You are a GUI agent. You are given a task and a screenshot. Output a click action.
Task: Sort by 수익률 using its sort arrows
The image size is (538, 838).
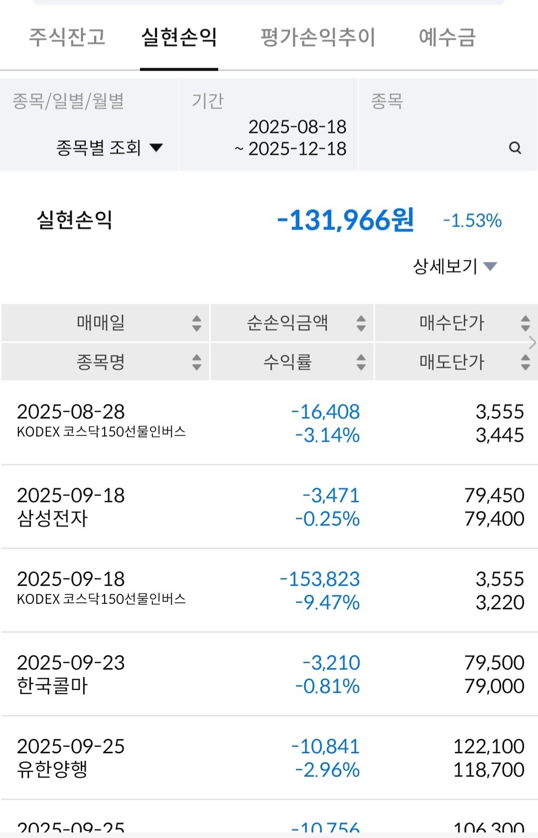coord(361,362)
